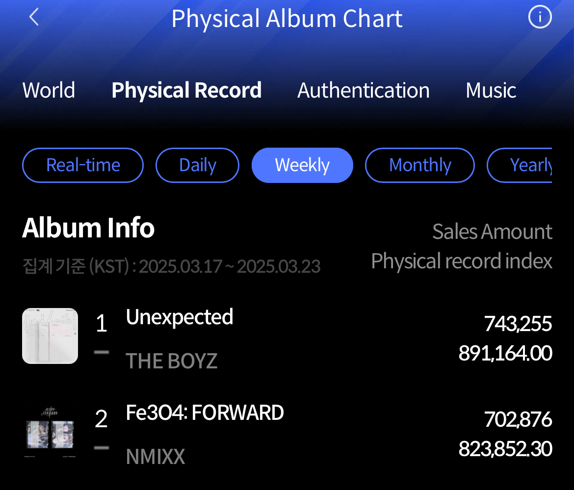Tap the rank 1 number

click(x=101, y=324)
